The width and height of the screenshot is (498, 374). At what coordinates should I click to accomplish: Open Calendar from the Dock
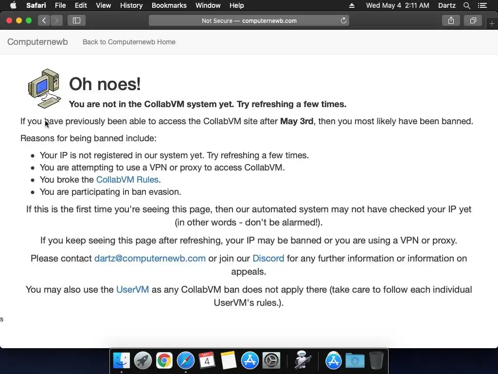coord(207,361)
